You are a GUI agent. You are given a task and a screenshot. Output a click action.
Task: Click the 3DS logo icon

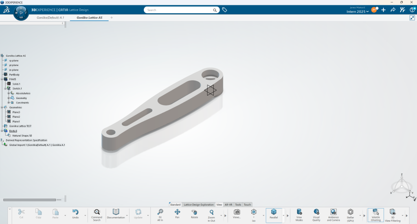click(7, 10)
